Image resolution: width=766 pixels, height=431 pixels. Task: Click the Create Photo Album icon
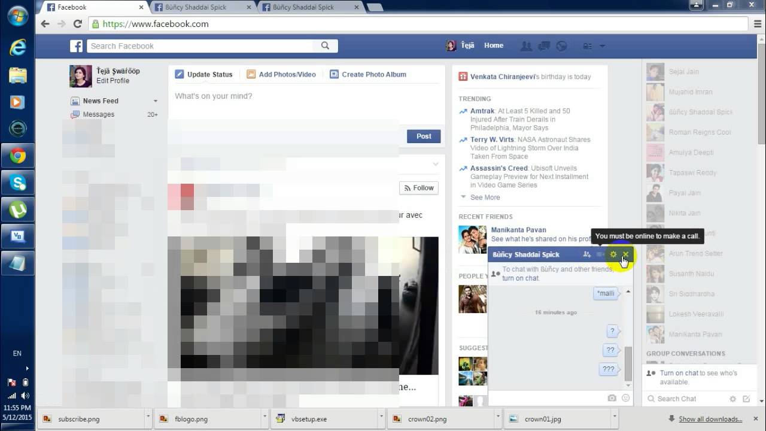pyautogui.click(x=334, y=74)
